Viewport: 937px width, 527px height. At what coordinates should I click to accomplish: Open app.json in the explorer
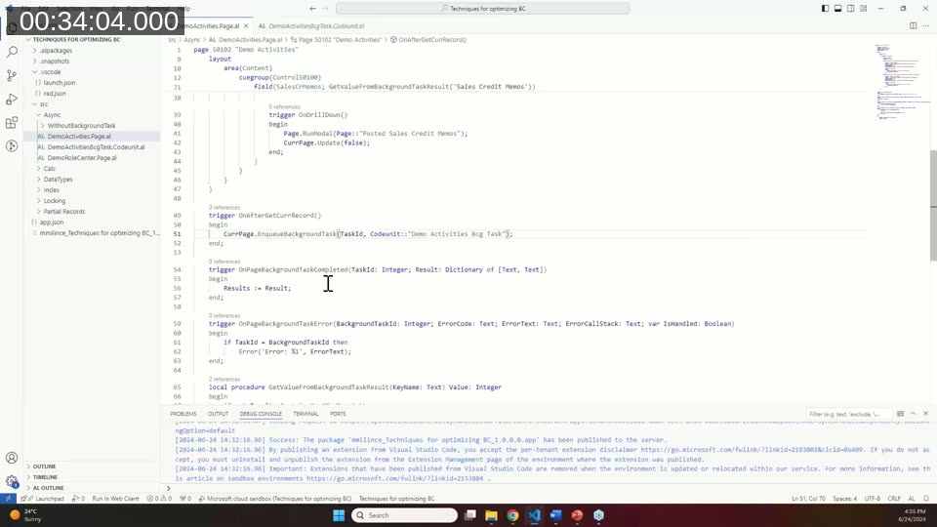click(x=52, y=223)
